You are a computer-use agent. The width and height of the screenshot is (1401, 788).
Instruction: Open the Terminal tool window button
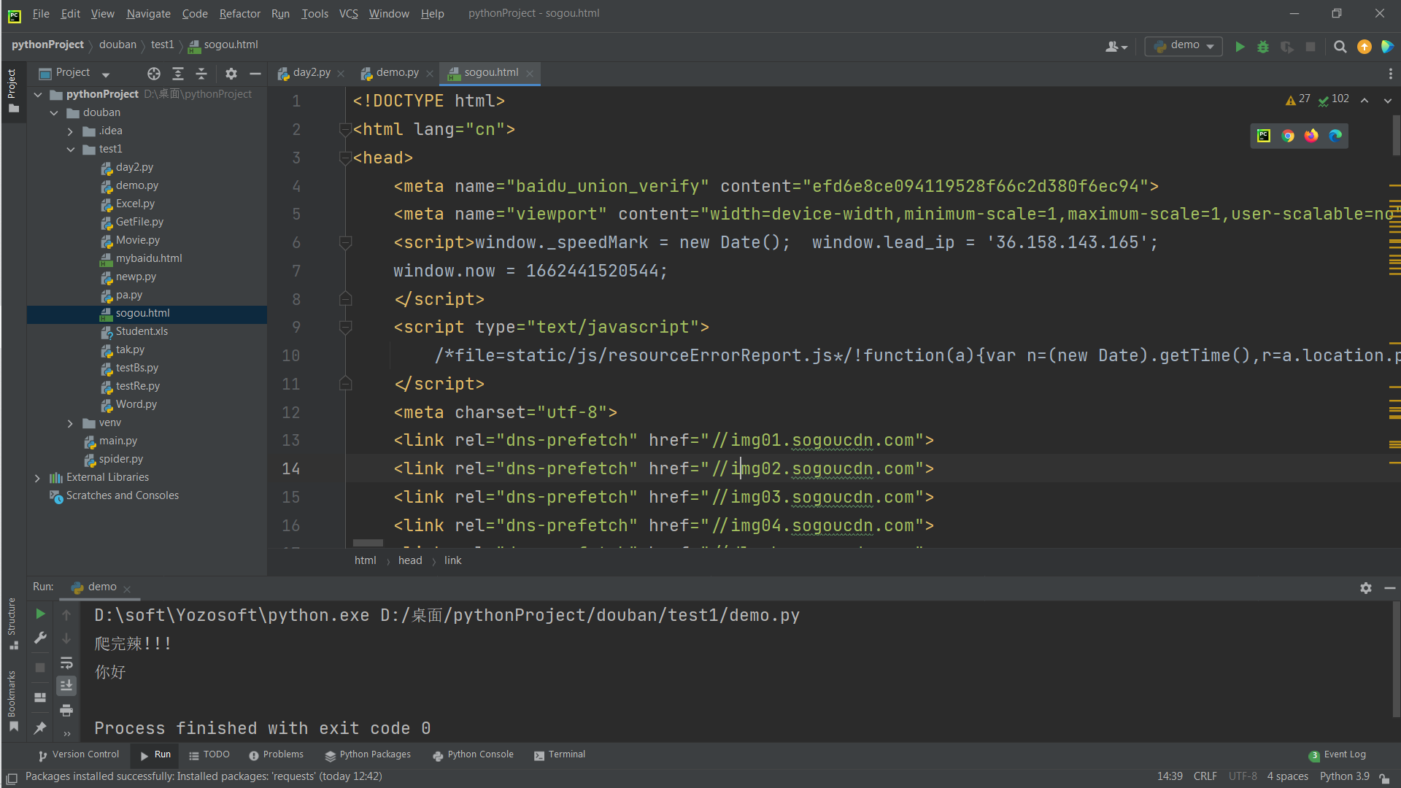coord(559,754)
